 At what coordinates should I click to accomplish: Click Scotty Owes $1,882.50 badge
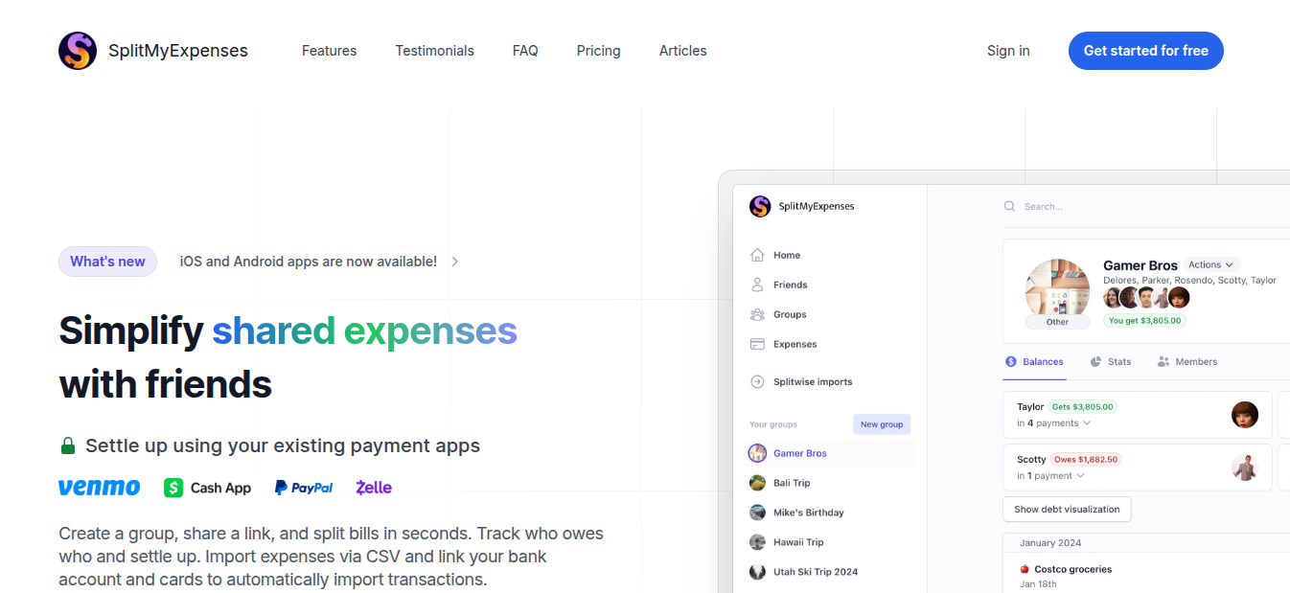coord(1086,460)
